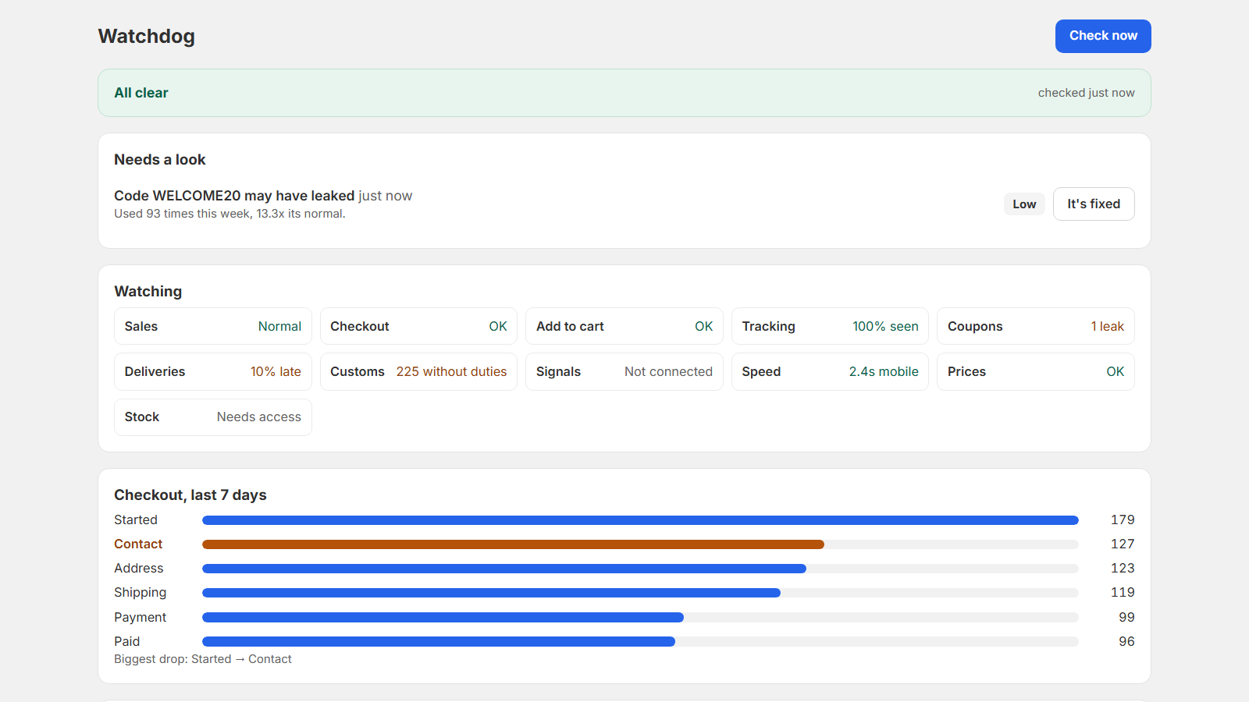Click the Address step label
Image resolution: width=1249 pixels, height=702 pixels.
[x=139, y=569]
